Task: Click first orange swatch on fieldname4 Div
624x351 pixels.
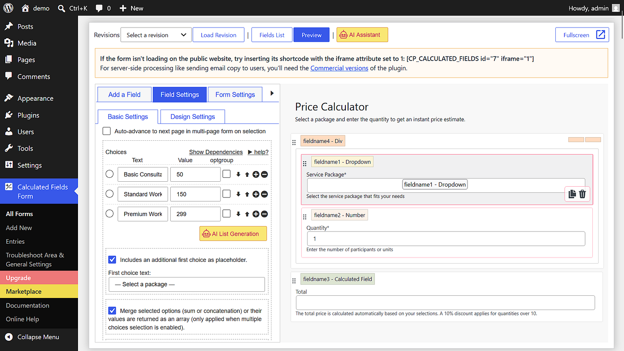Action: (x=576, y=140)
